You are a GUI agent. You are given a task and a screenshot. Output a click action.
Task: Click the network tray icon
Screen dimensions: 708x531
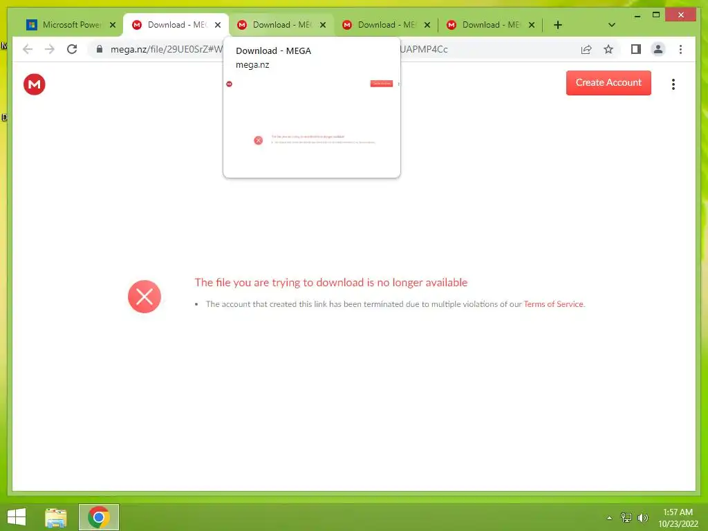pyautogui.click(x=626, y=517)
